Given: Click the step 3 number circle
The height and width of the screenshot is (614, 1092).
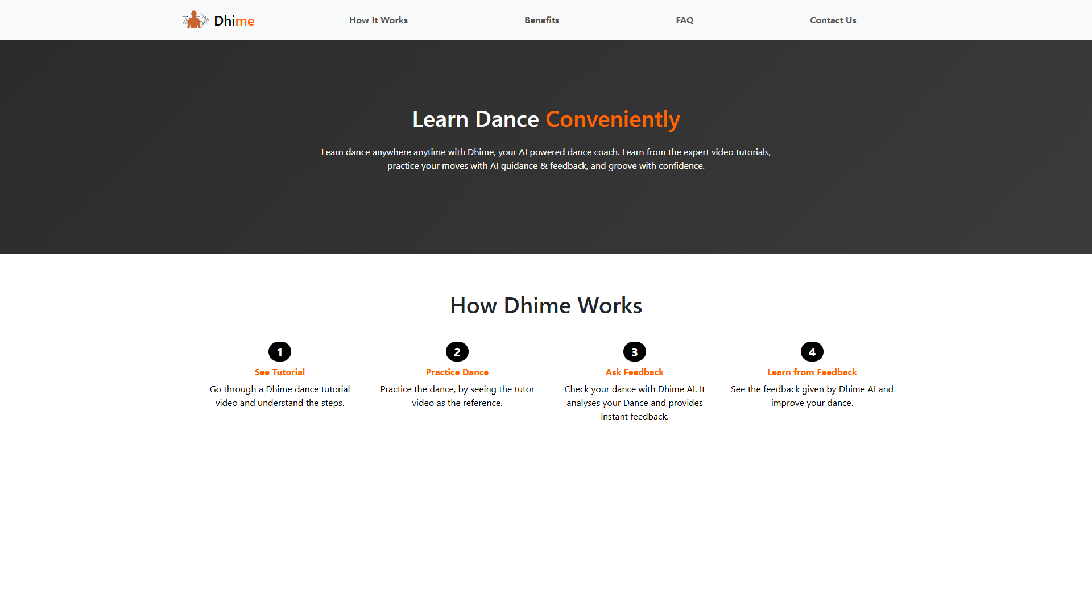Looking at the screenshot, I should (635, 352).
